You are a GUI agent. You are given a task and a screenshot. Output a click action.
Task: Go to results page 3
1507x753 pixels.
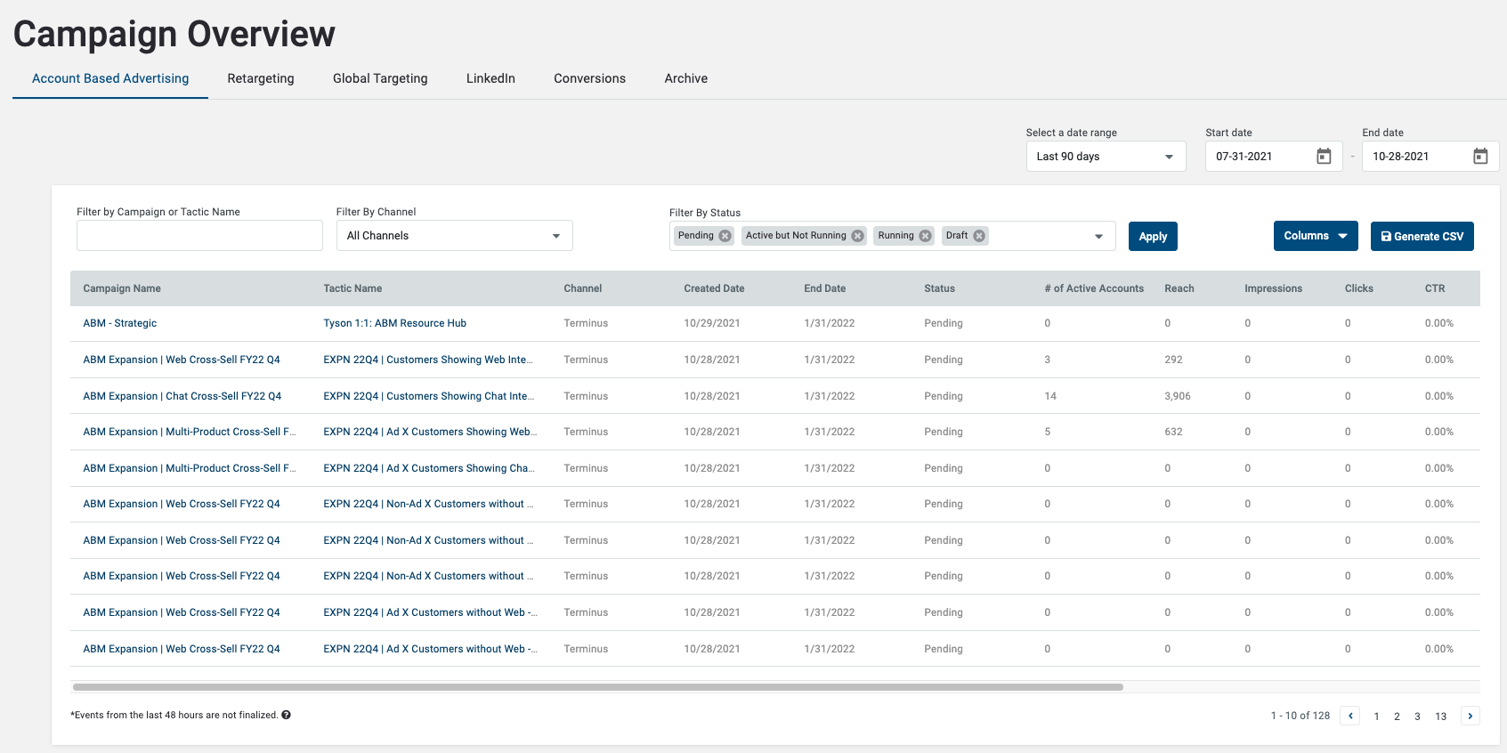(x=1417, y=717)
